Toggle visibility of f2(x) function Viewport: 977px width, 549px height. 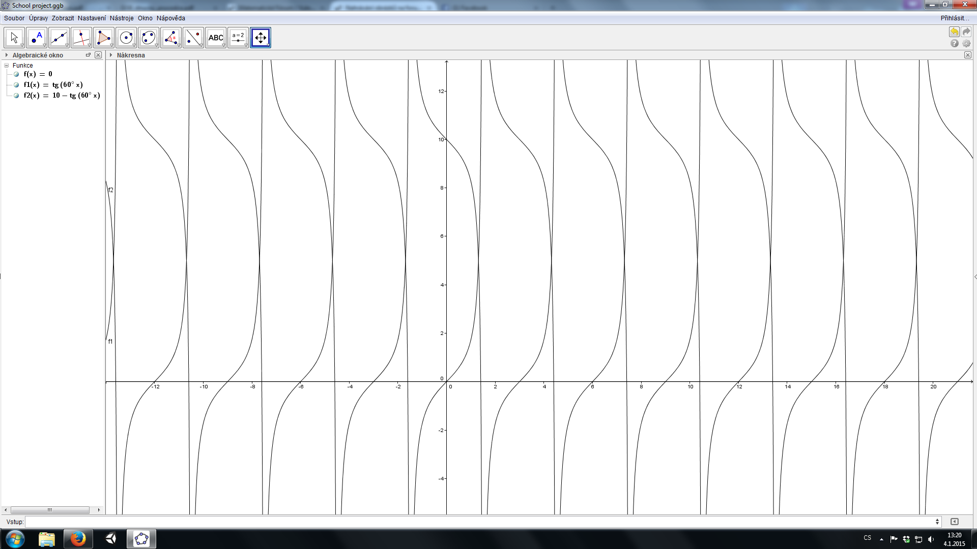16,96
